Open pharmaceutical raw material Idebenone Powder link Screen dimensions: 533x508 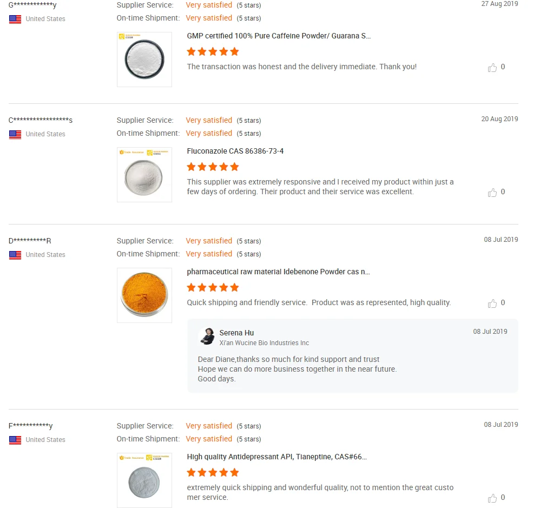coord(279,272)
